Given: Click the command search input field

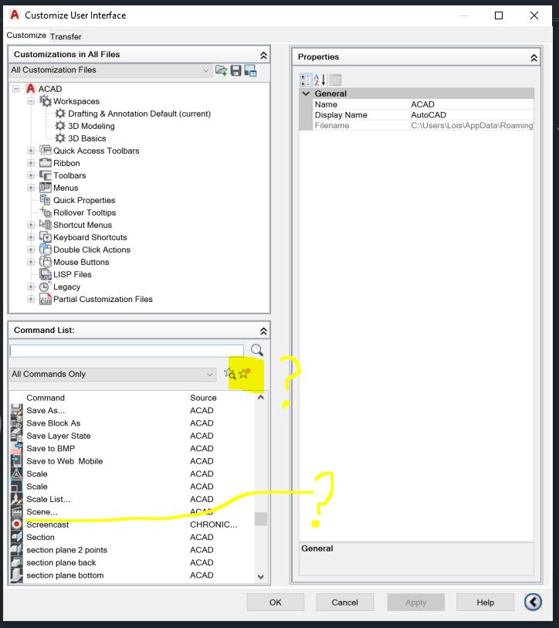Looking at the screenshot, I should pos(127,351).
